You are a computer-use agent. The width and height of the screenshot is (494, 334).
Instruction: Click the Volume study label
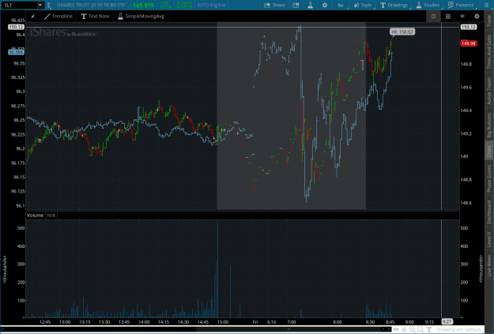click(35, 216)
